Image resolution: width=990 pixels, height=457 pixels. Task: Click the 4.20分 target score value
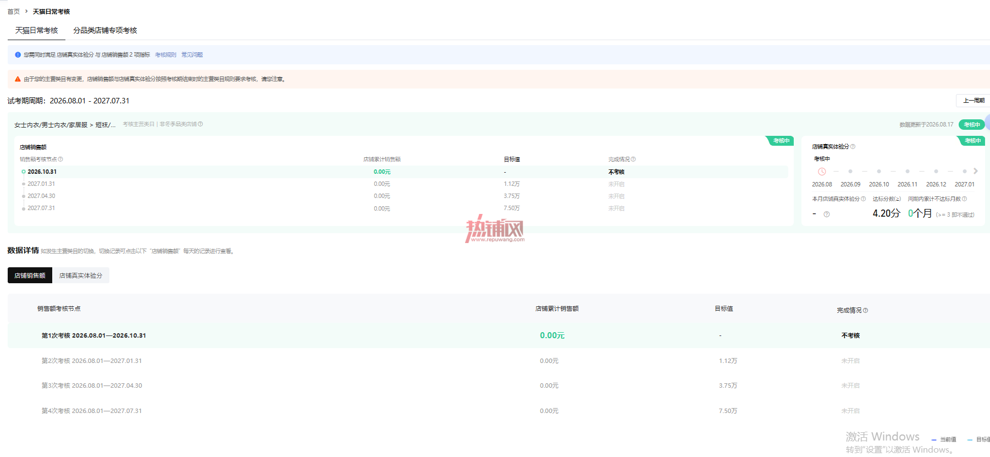(x=886, y=213)
